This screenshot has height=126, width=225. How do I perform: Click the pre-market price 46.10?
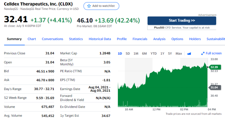point(85,20)
